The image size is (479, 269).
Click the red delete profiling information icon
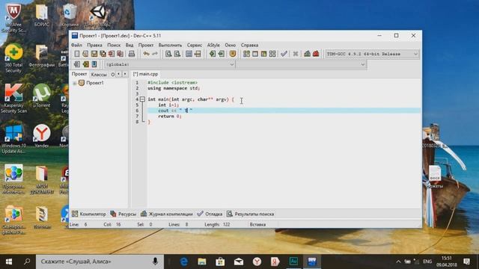tap(316, 54)
